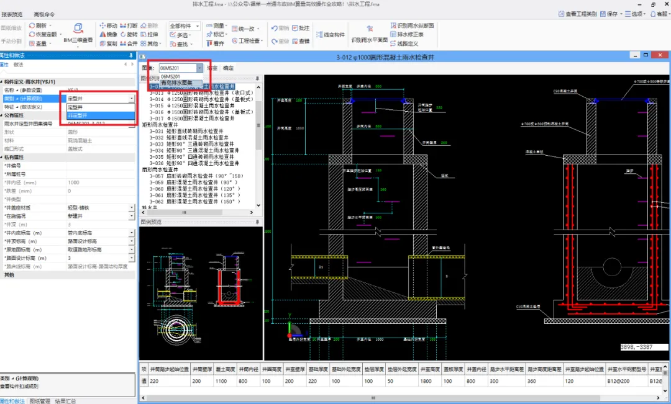This screenshot has width=671, height=404.
Task: Open the 原地面标高 dropdown arrow
Action: 132,249
